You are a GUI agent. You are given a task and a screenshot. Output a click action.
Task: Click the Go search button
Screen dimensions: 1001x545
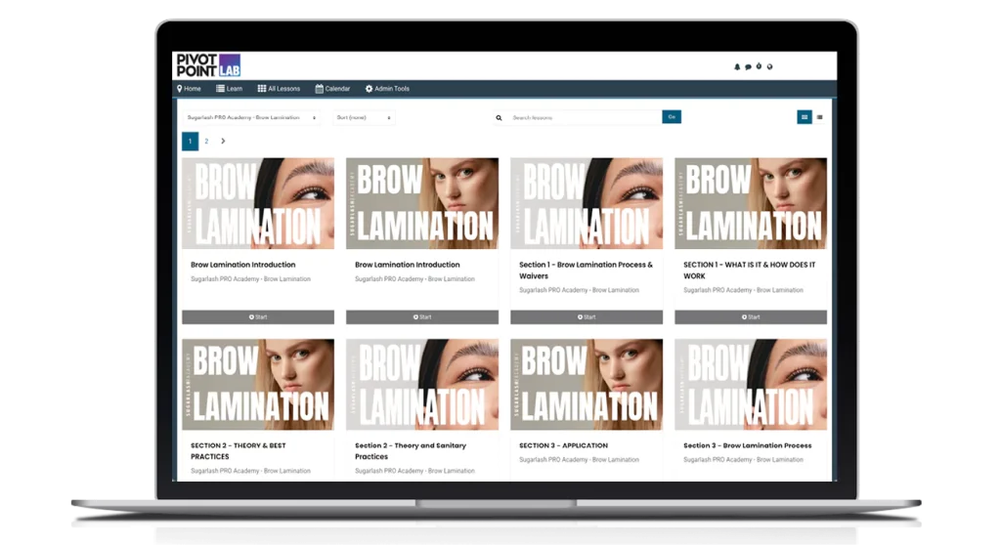(x=672, y=117)
